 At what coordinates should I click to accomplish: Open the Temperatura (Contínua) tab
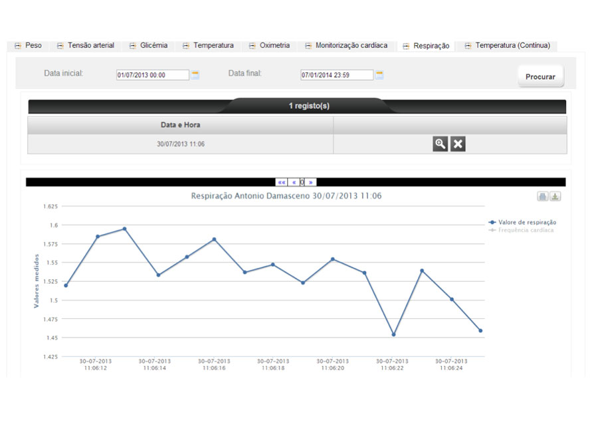(x=508, y=46)
